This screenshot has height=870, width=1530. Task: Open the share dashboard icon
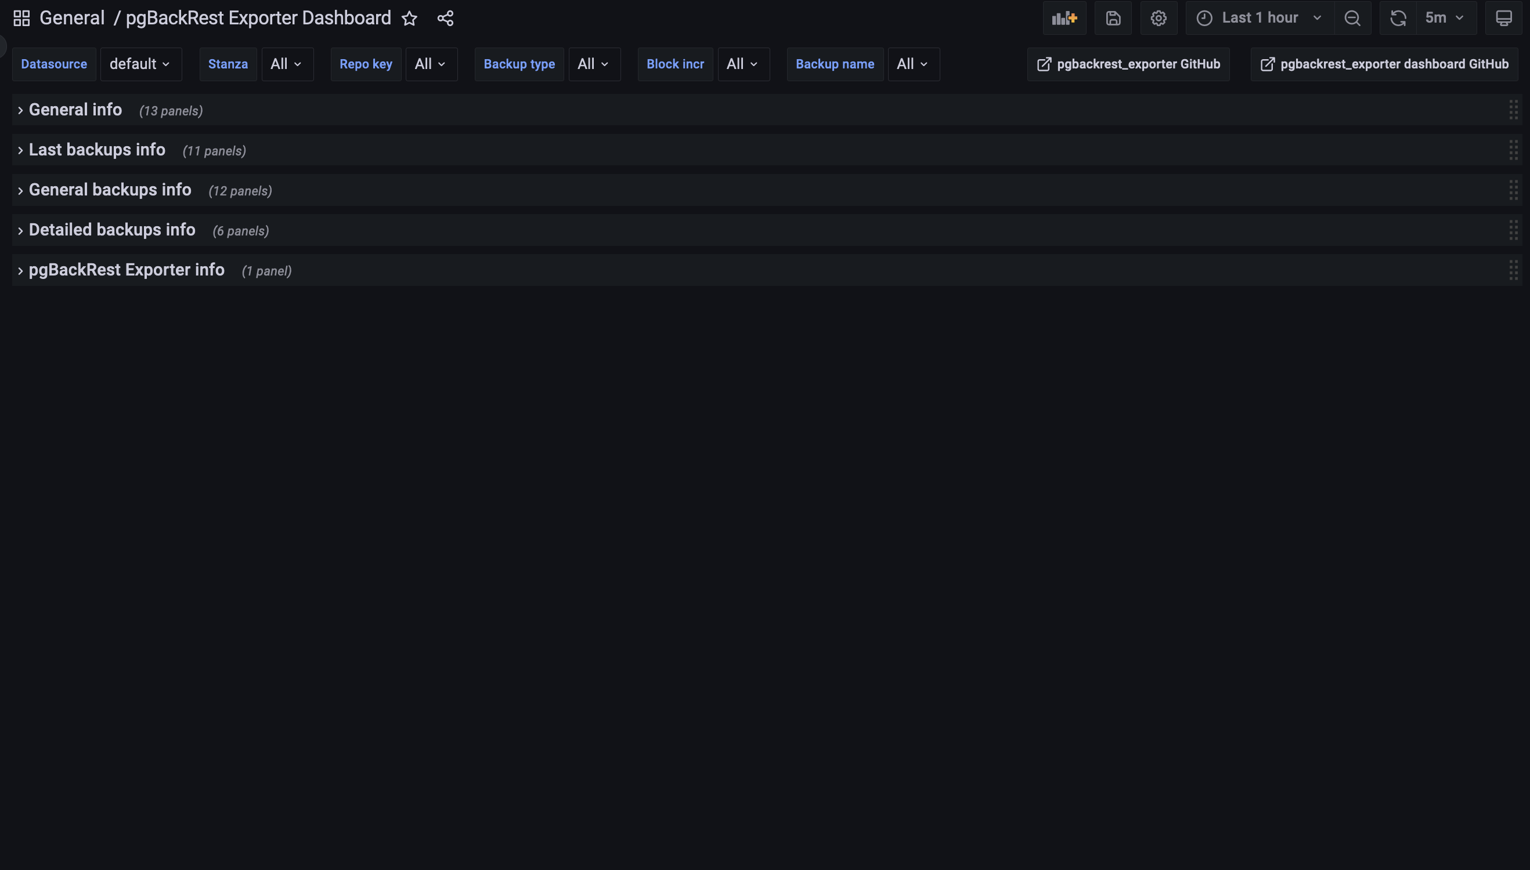[x=445, y=18]
